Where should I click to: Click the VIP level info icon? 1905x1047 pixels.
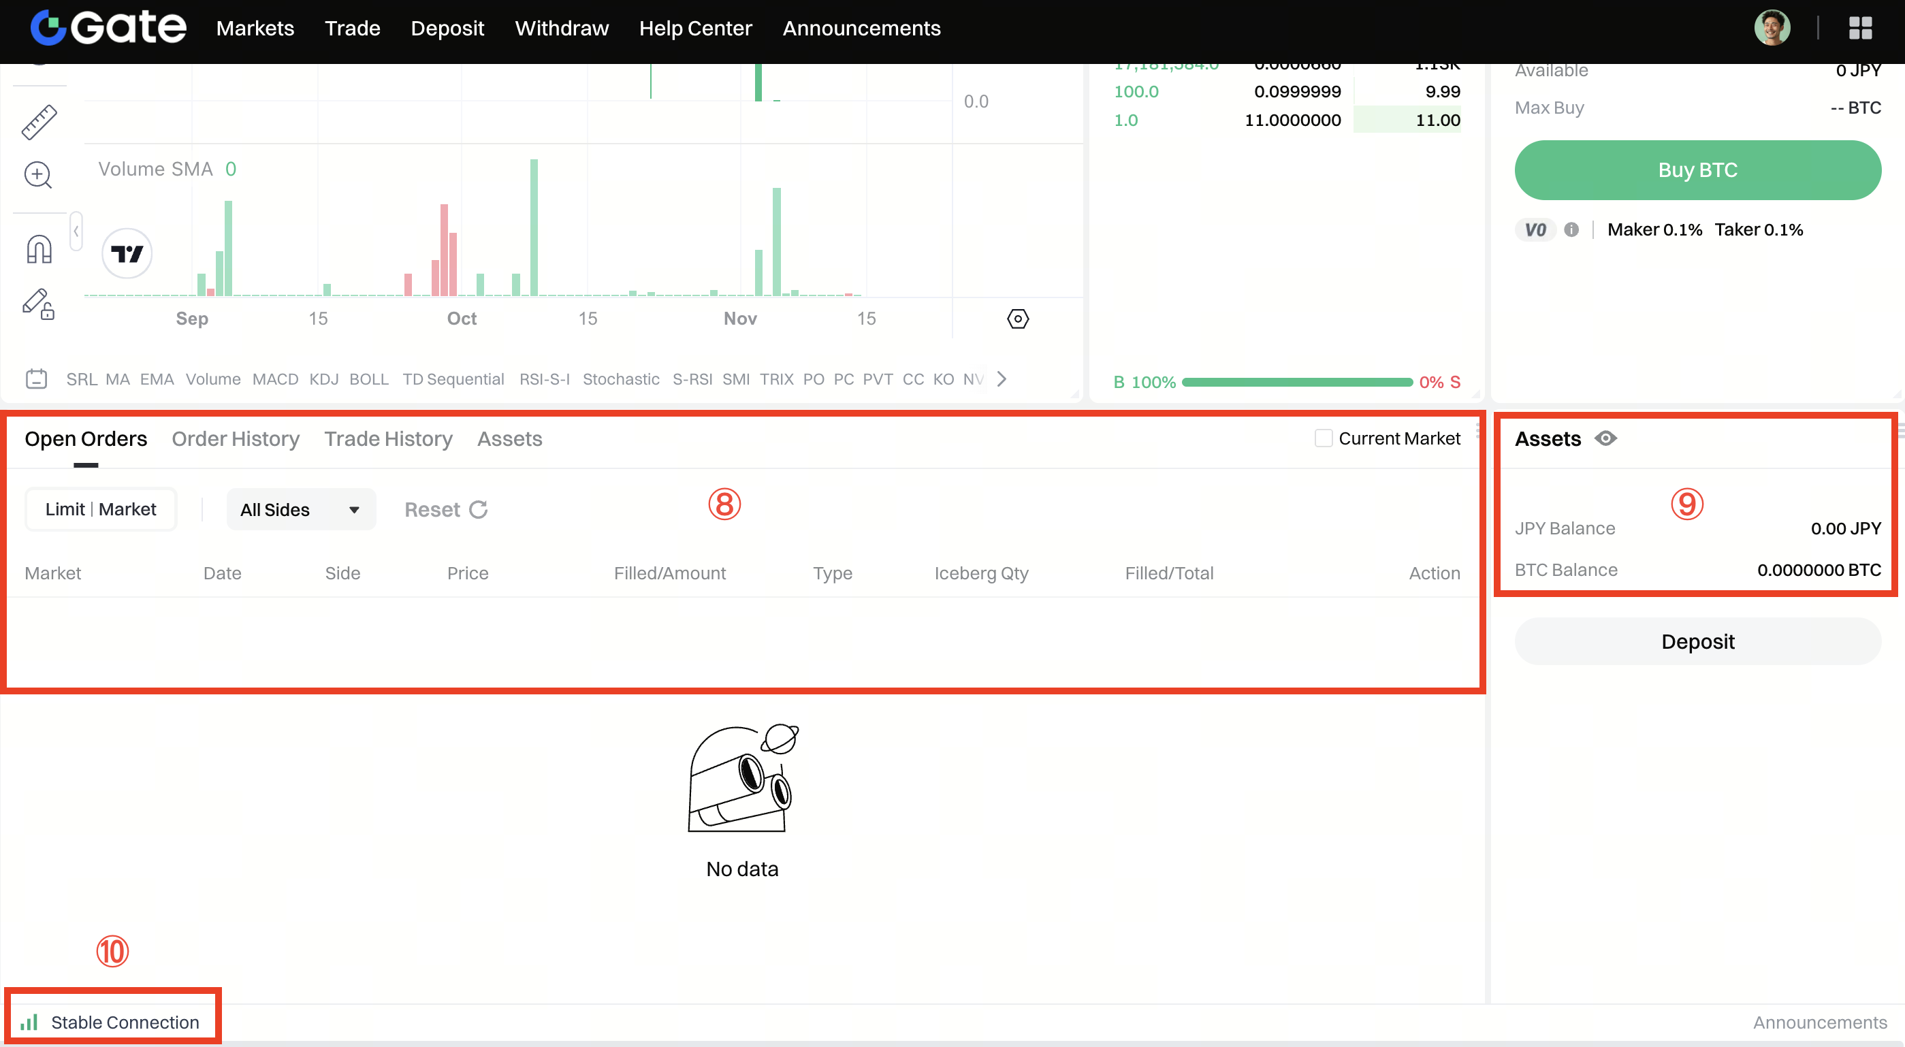pyautogui.click(x=1571, y=230)
